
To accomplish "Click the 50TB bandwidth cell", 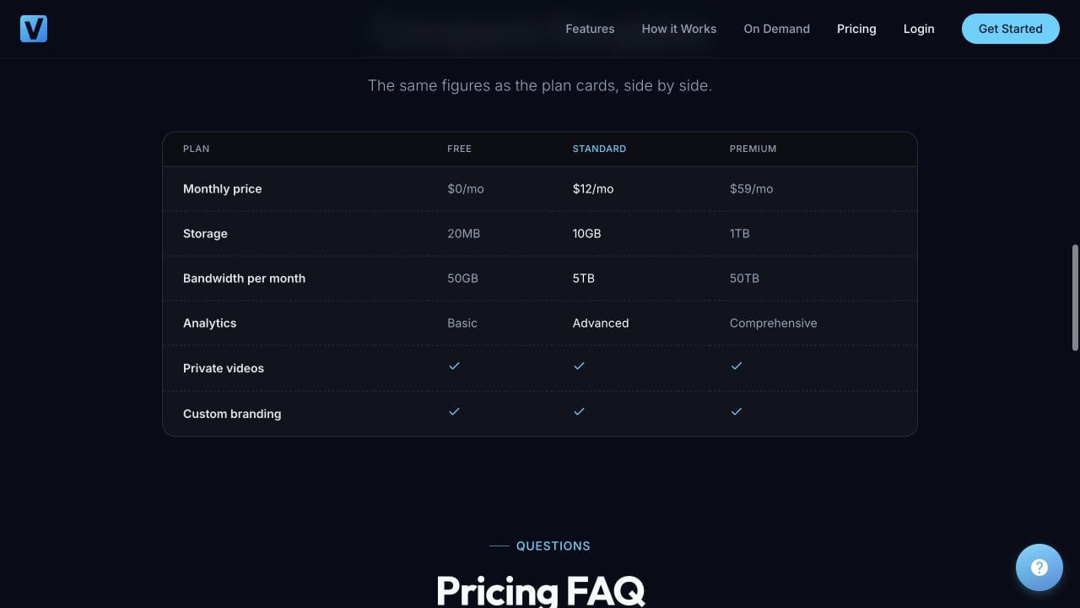I will (744, 279).
